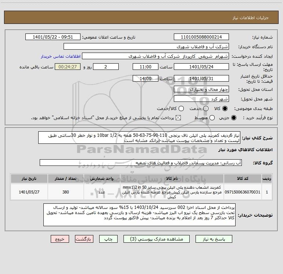The height and width of the screenshot is (274, 283).
Task: Click the row number cell 1
Action: click(x=267, y=192)
